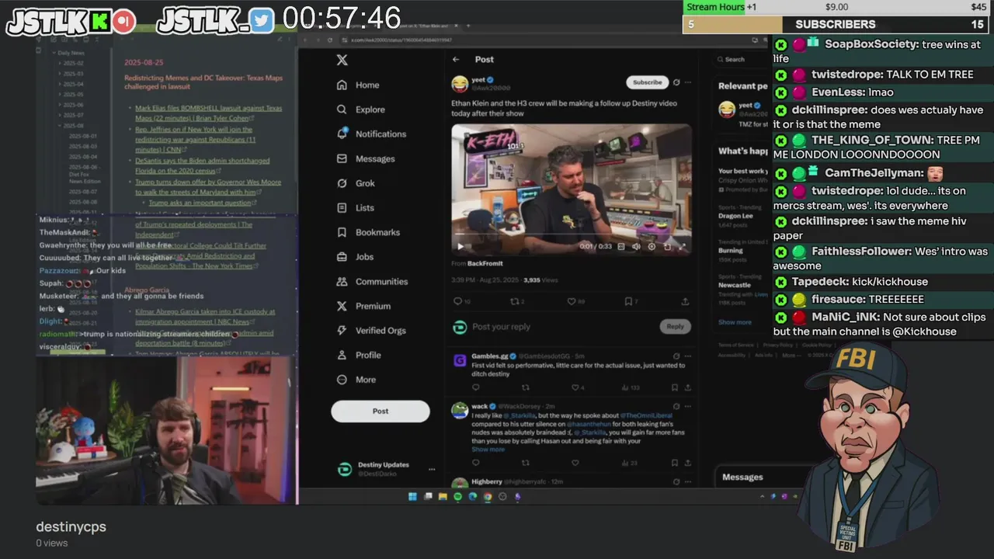The height and width of the screenshot is (559, 994).
Task: Like yeet's main post
Action: (572, 301)
